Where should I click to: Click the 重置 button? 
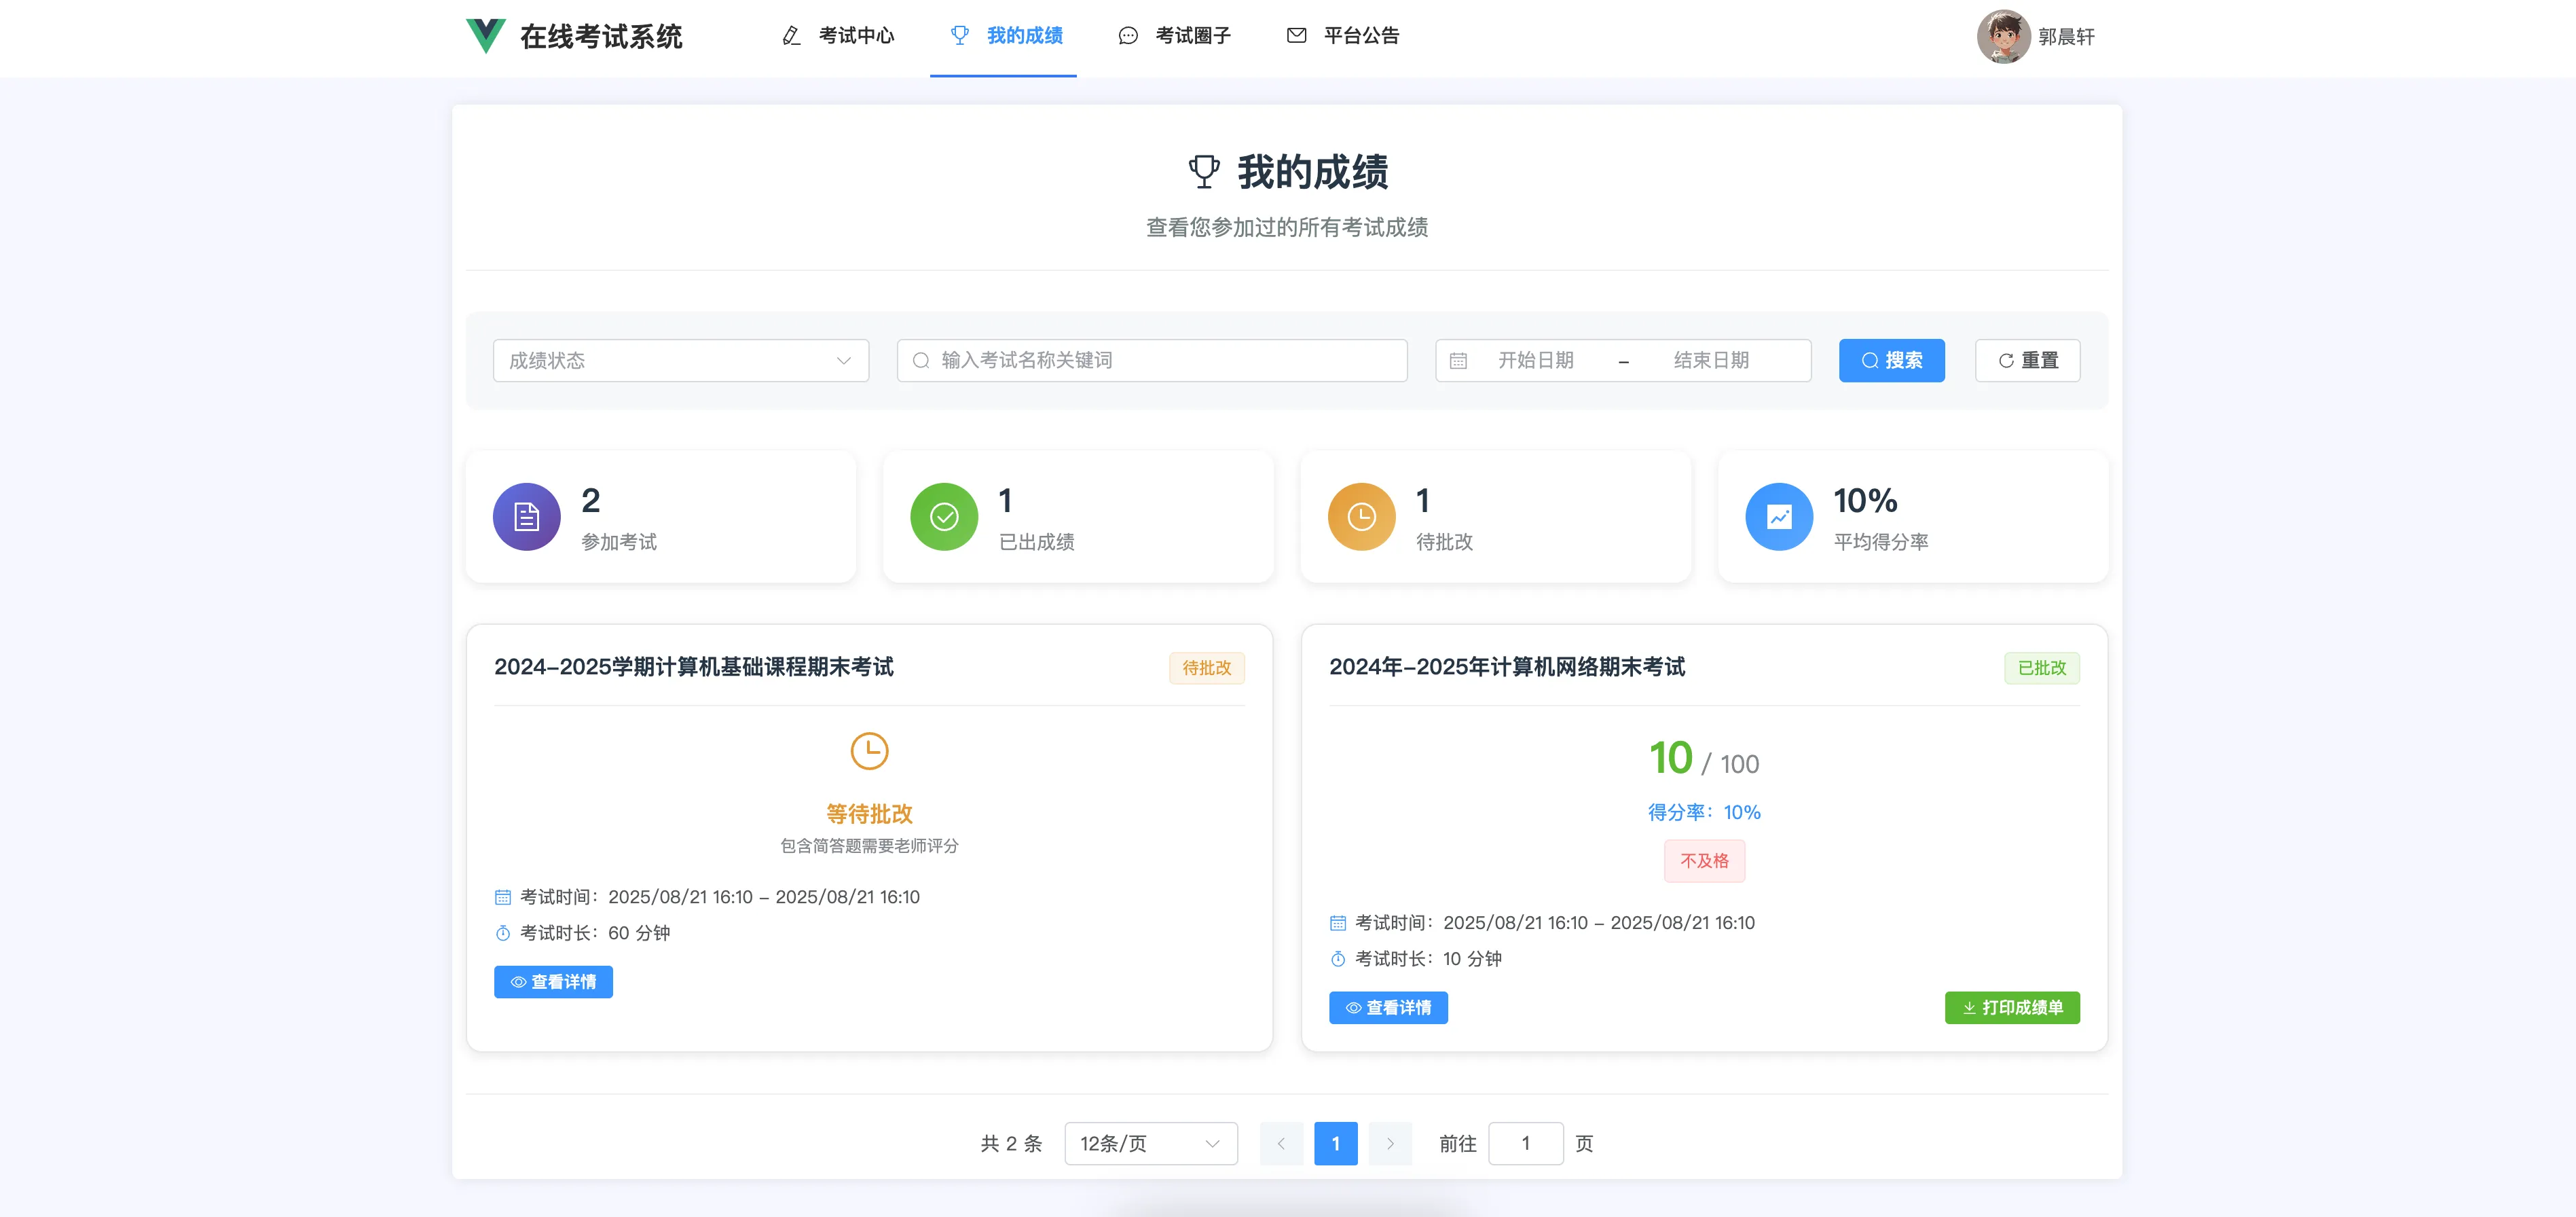(2027, 361)
